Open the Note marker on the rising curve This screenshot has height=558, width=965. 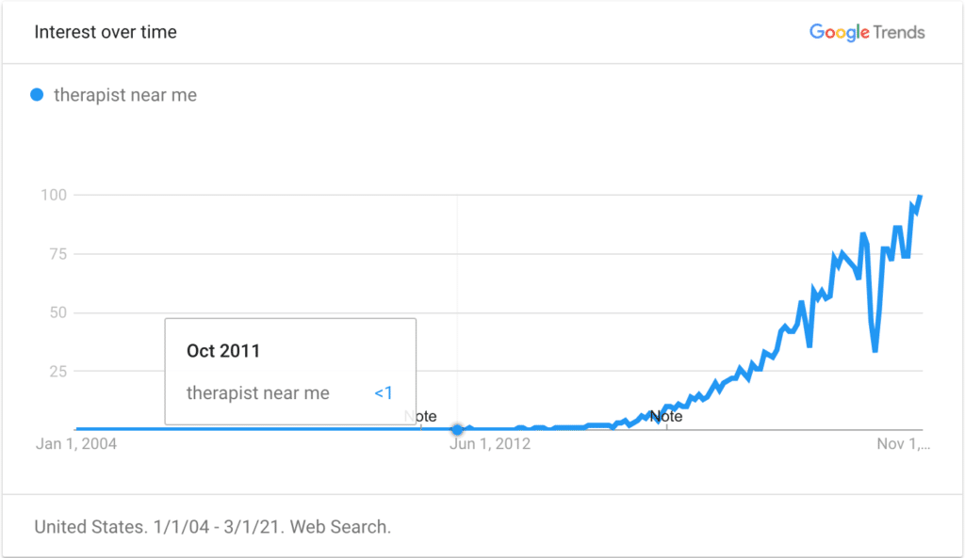point(666,417)
